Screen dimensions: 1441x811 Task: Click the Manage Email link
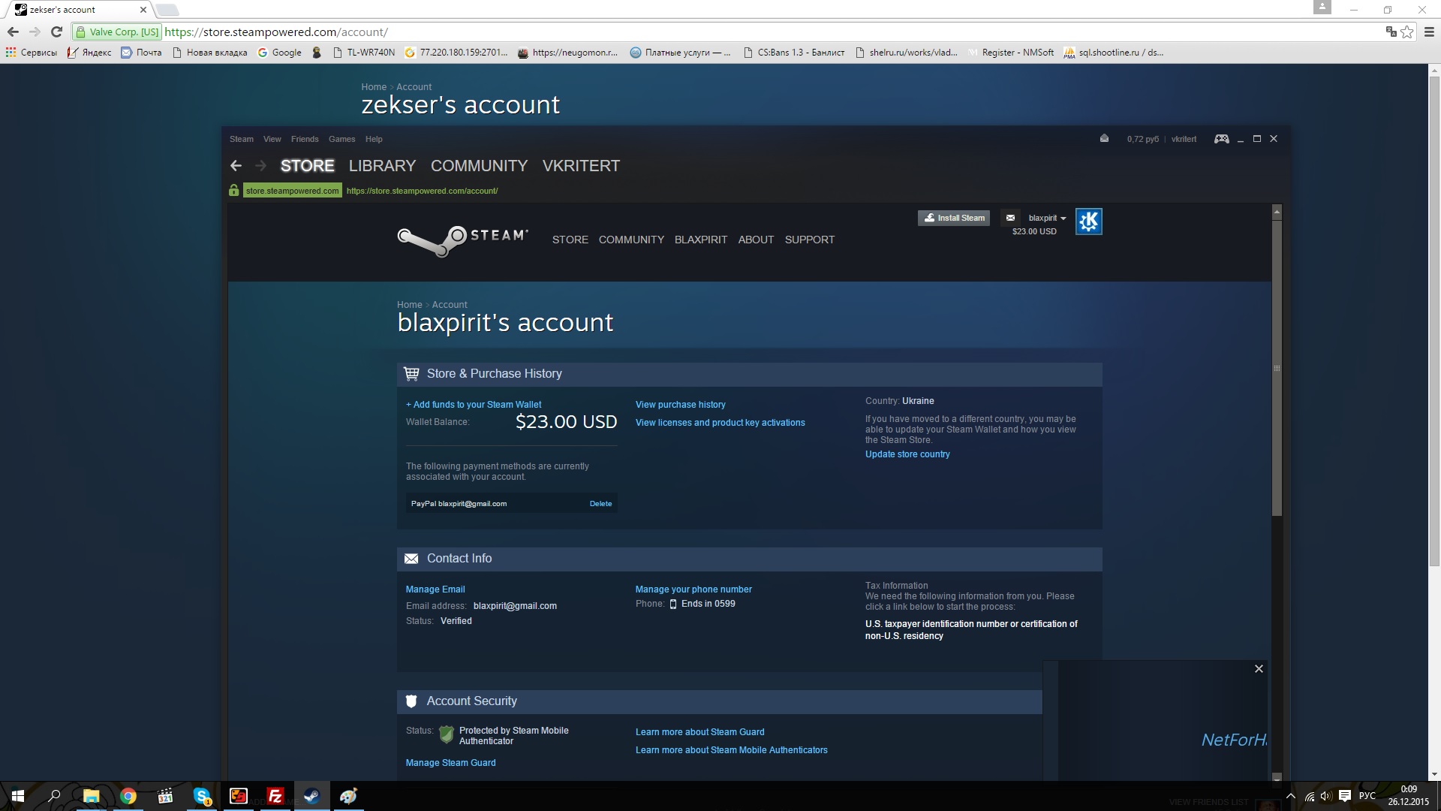435,589
